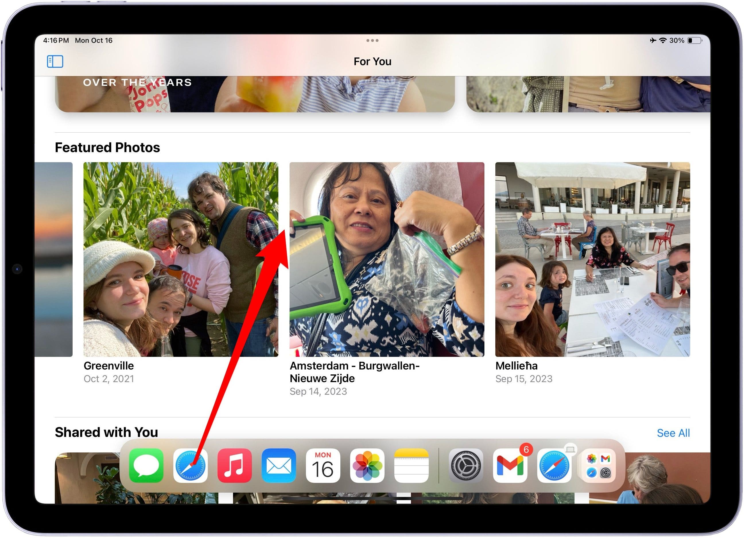Screen dimensions: 745x538
Task: Open the Mellieħa featured photo
Action: point(592,259)
